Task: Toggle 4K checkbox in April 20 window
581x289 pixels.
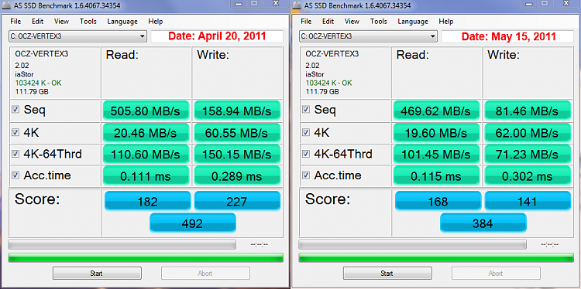Action: [15, 132]
